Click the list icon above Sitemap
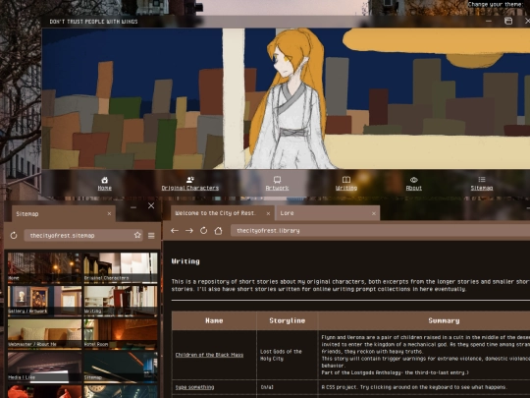Viewport: 530px width, 398px height. 482,180
